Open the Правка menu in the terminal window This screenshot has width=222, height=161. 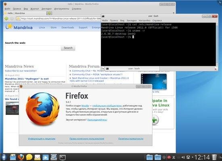[114, 21]
